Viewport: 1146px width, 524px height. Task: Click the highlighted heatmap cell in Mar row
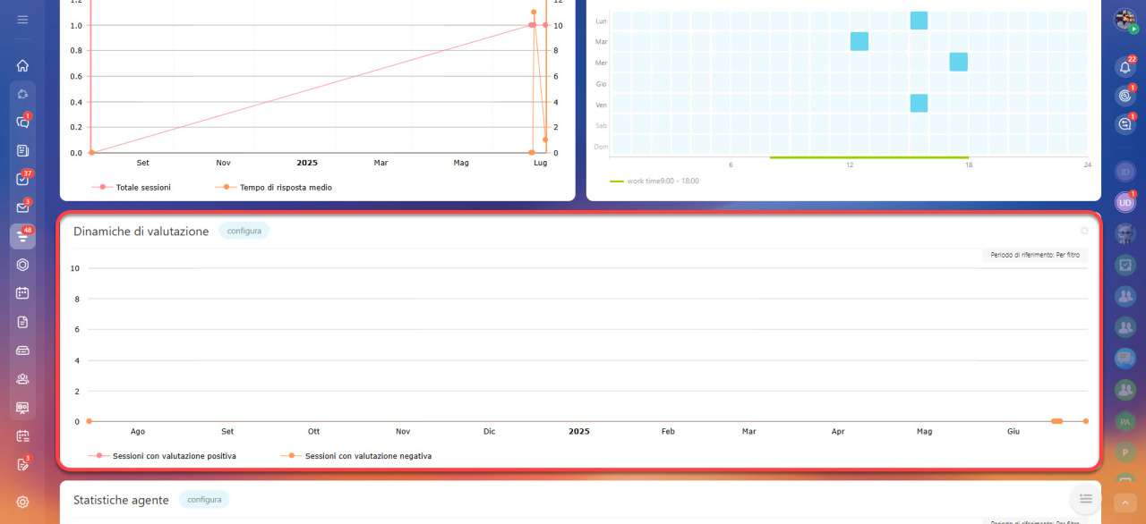[859, 41]
